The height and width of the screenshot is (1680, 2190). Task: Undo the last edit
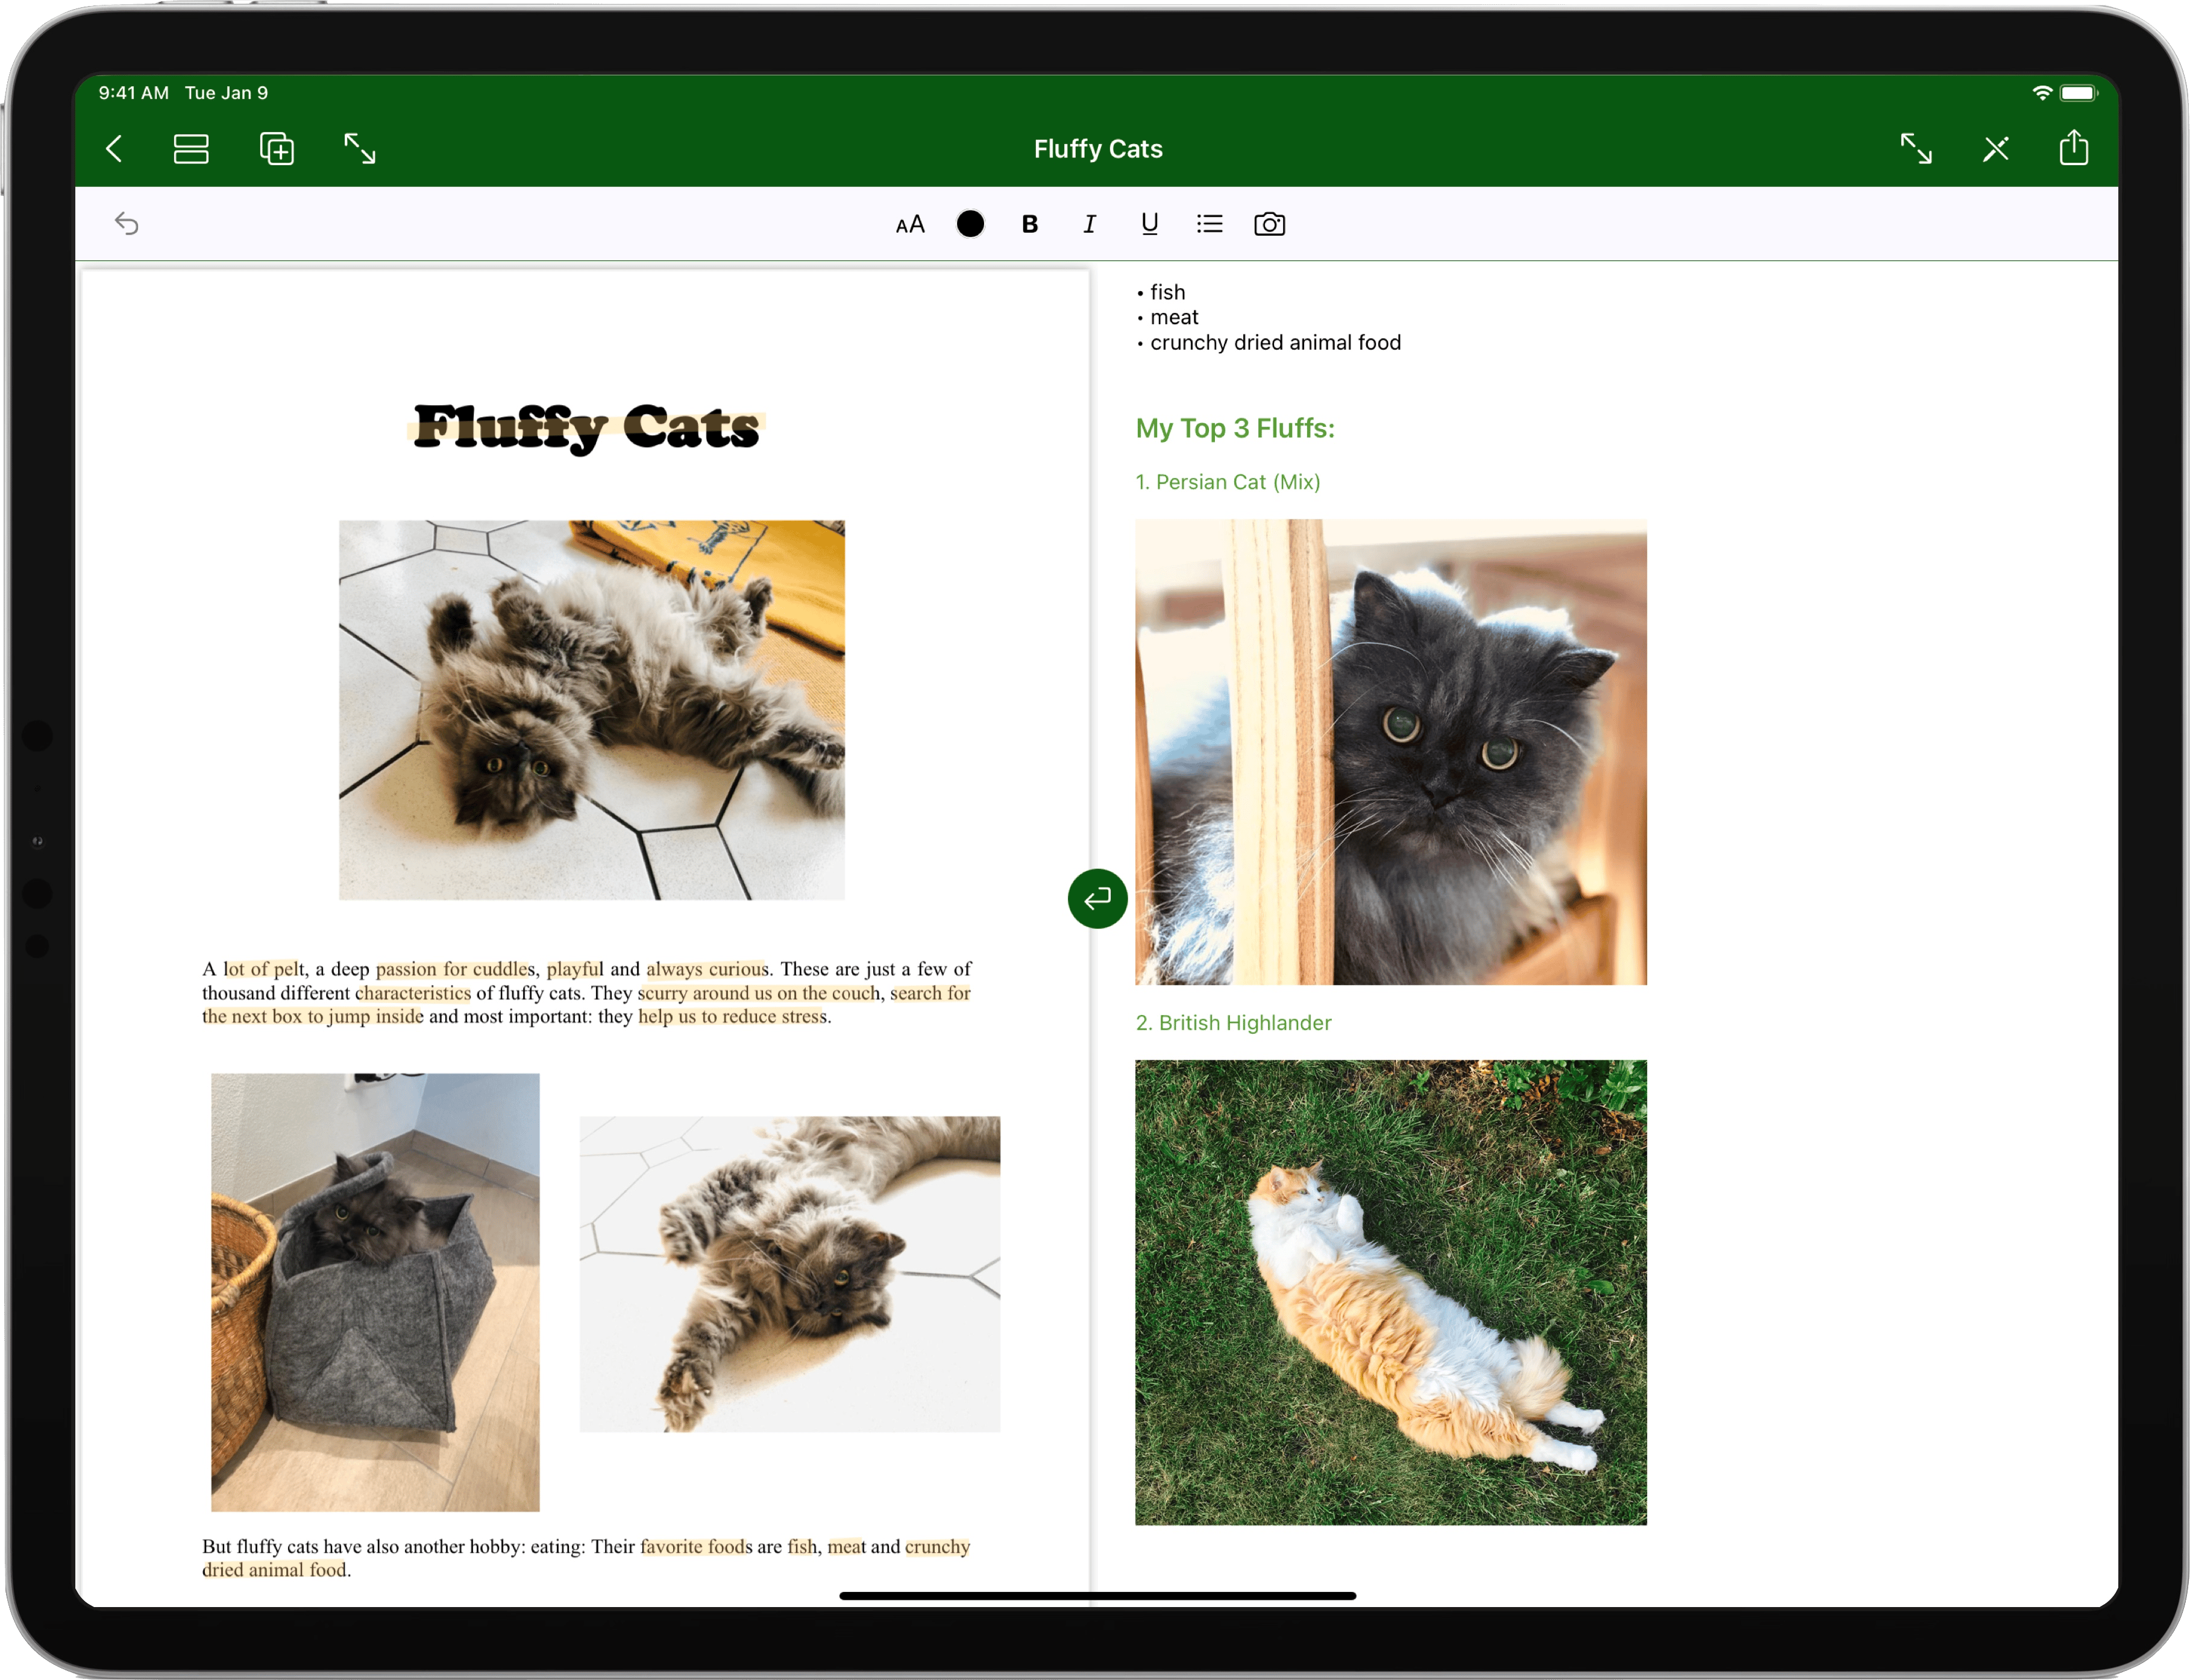point(127,223)
